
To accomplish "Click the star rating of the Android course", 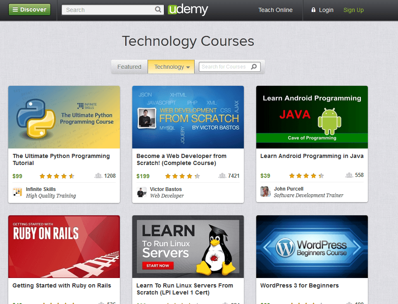I will pyautogui.click(x=307, y=176).
